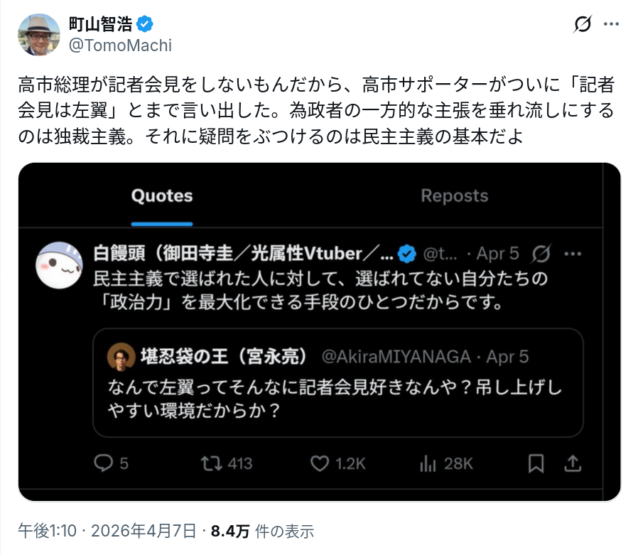The width and height of the screenshot is (638, 555).
Task: Open the three-dot more options menu
Action: [611, 26]
